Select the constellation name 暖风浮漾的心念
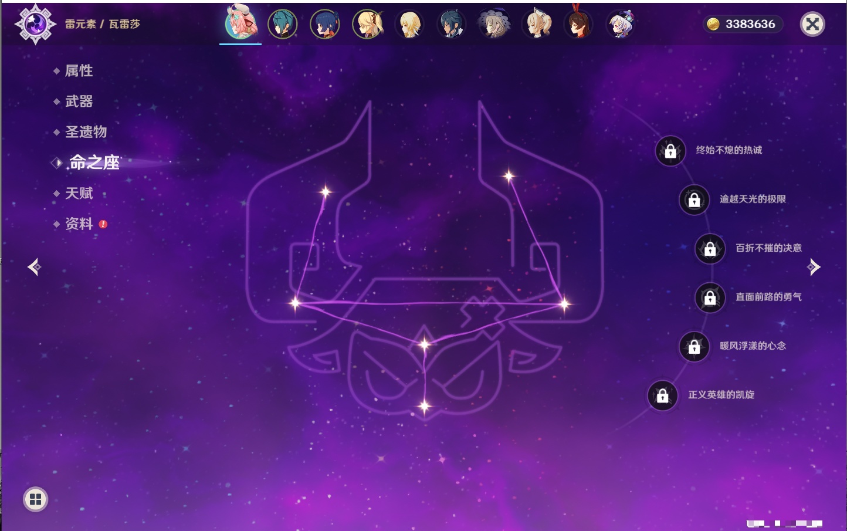 (753, 346)
